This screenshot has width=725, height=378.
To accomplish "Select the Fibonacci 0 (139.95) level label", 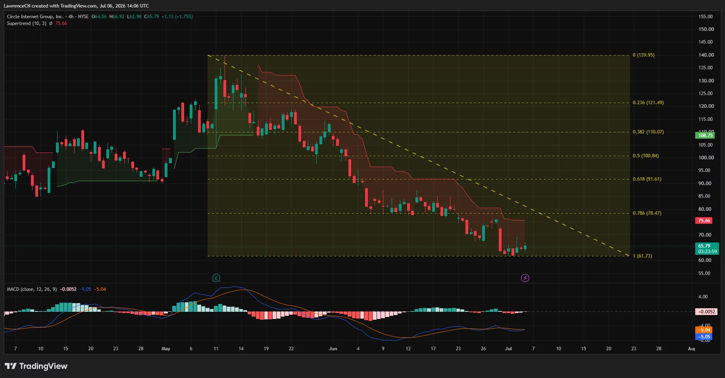I will click(644, 55).
